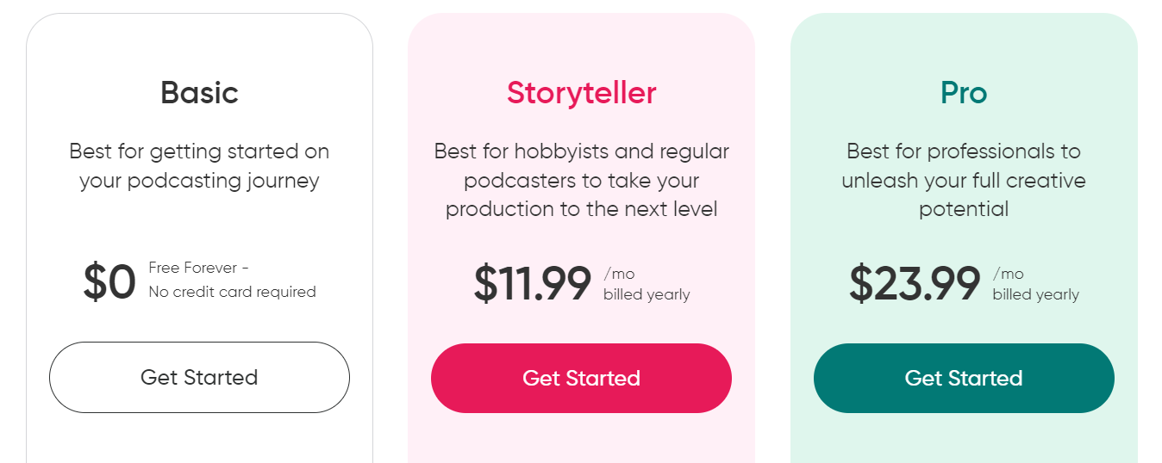Click the green Pro card's empty bottom area
Viewport: 1162px width, 463px height.
click(x=964, y=439)
